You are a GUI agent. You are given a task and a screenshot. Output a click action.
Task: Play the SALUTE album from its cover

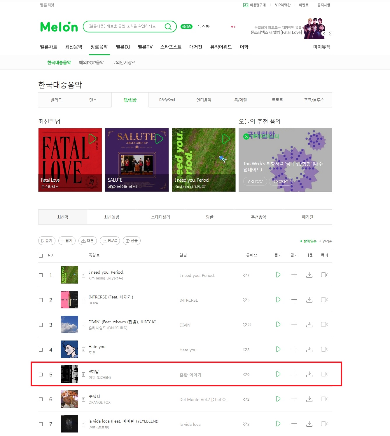(x=159, y=139)
